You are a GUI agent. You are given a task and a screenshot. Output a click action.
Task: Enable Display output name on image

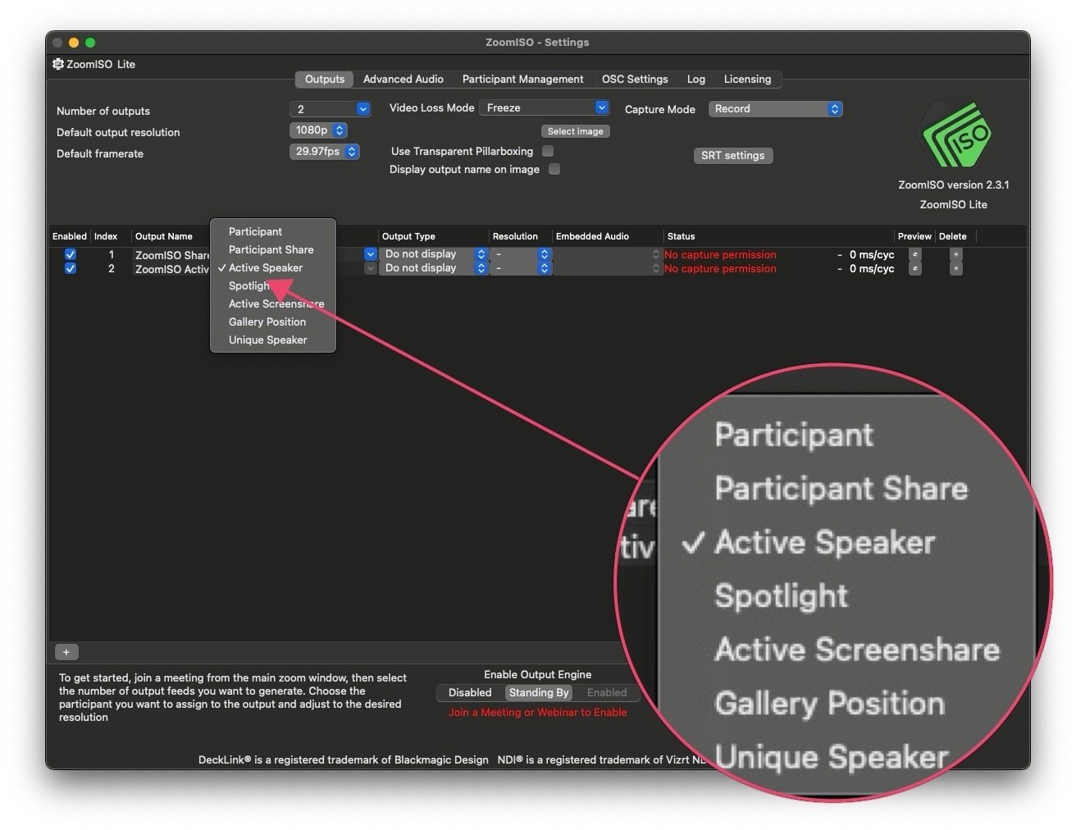pyautogui.click(x=554, y=169)
